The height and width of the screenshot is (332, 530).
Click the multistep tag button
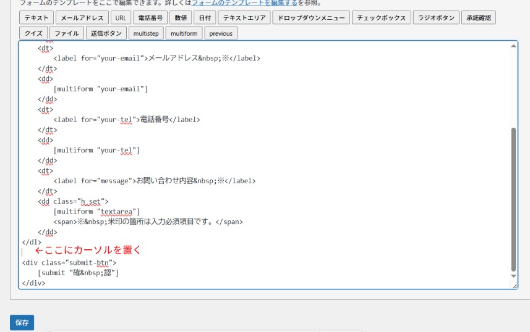coord(147,33)
